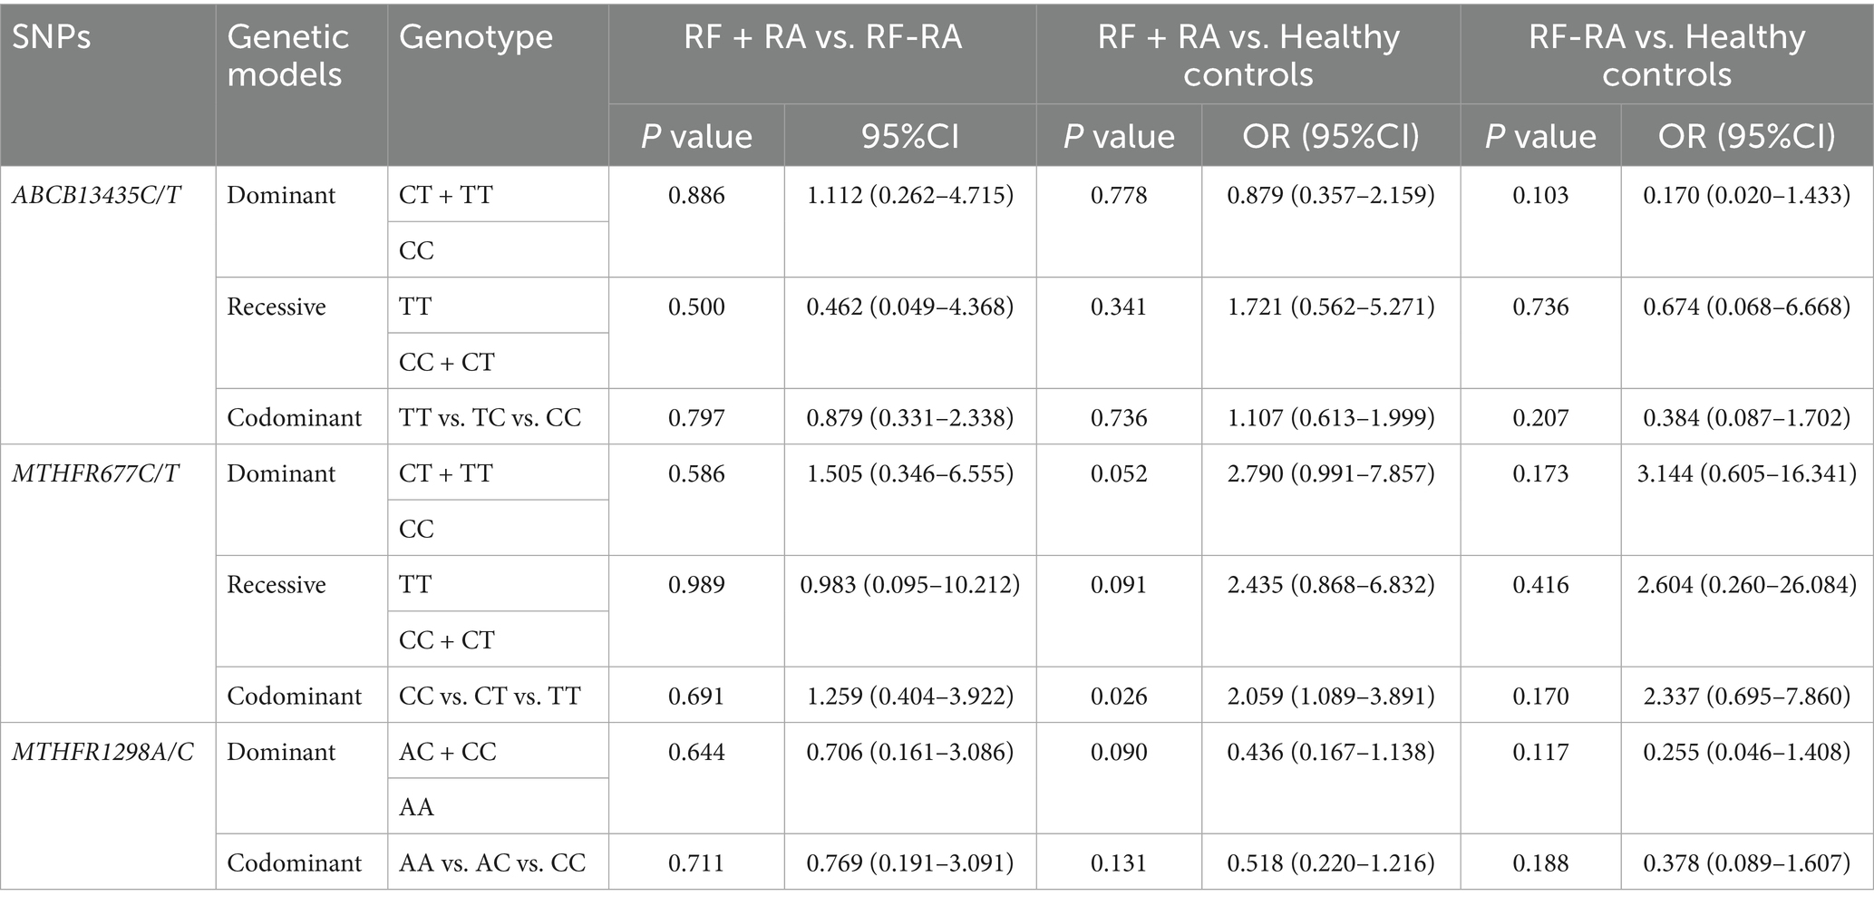Select the ABCB13435C/T row label
The width and height of the screenshot is (1874, 906).
[97, 195]
